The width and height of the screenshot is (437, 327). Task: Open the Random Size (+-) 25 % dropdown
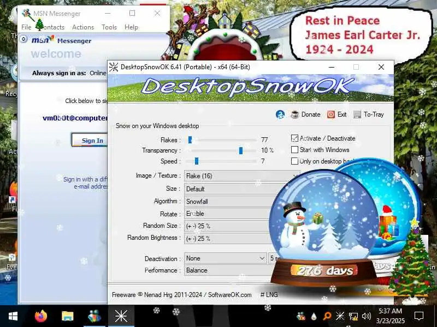click(x=227, y=226)
